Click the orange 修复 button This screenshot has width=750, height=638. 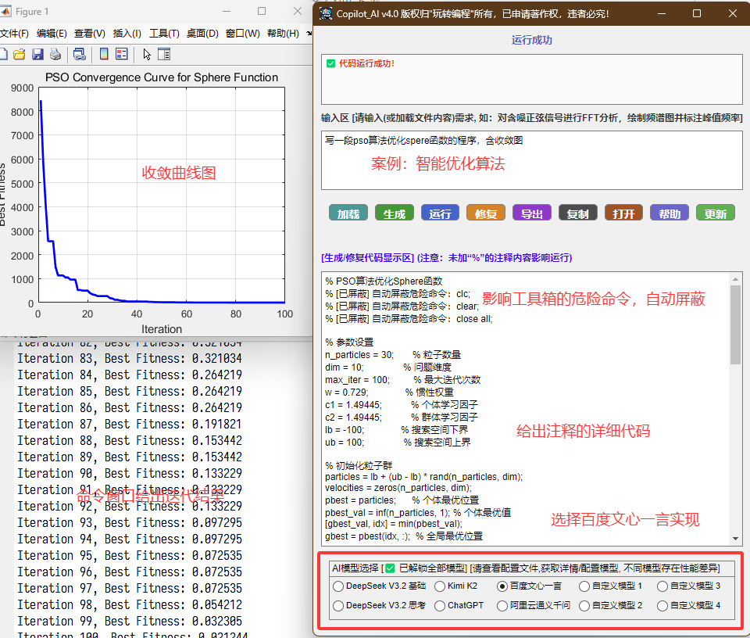[x=486, y=213]
